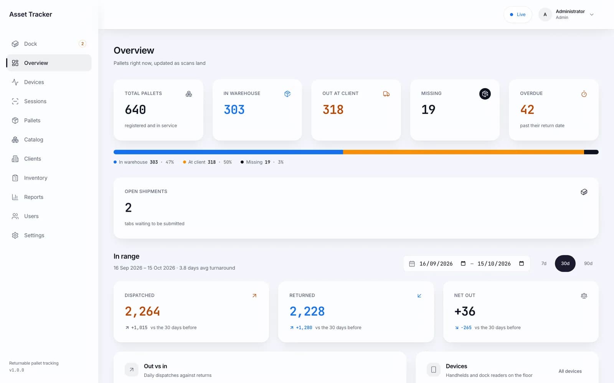
Task: Click the Reports bar chart icon
Action: coord(15,197)
